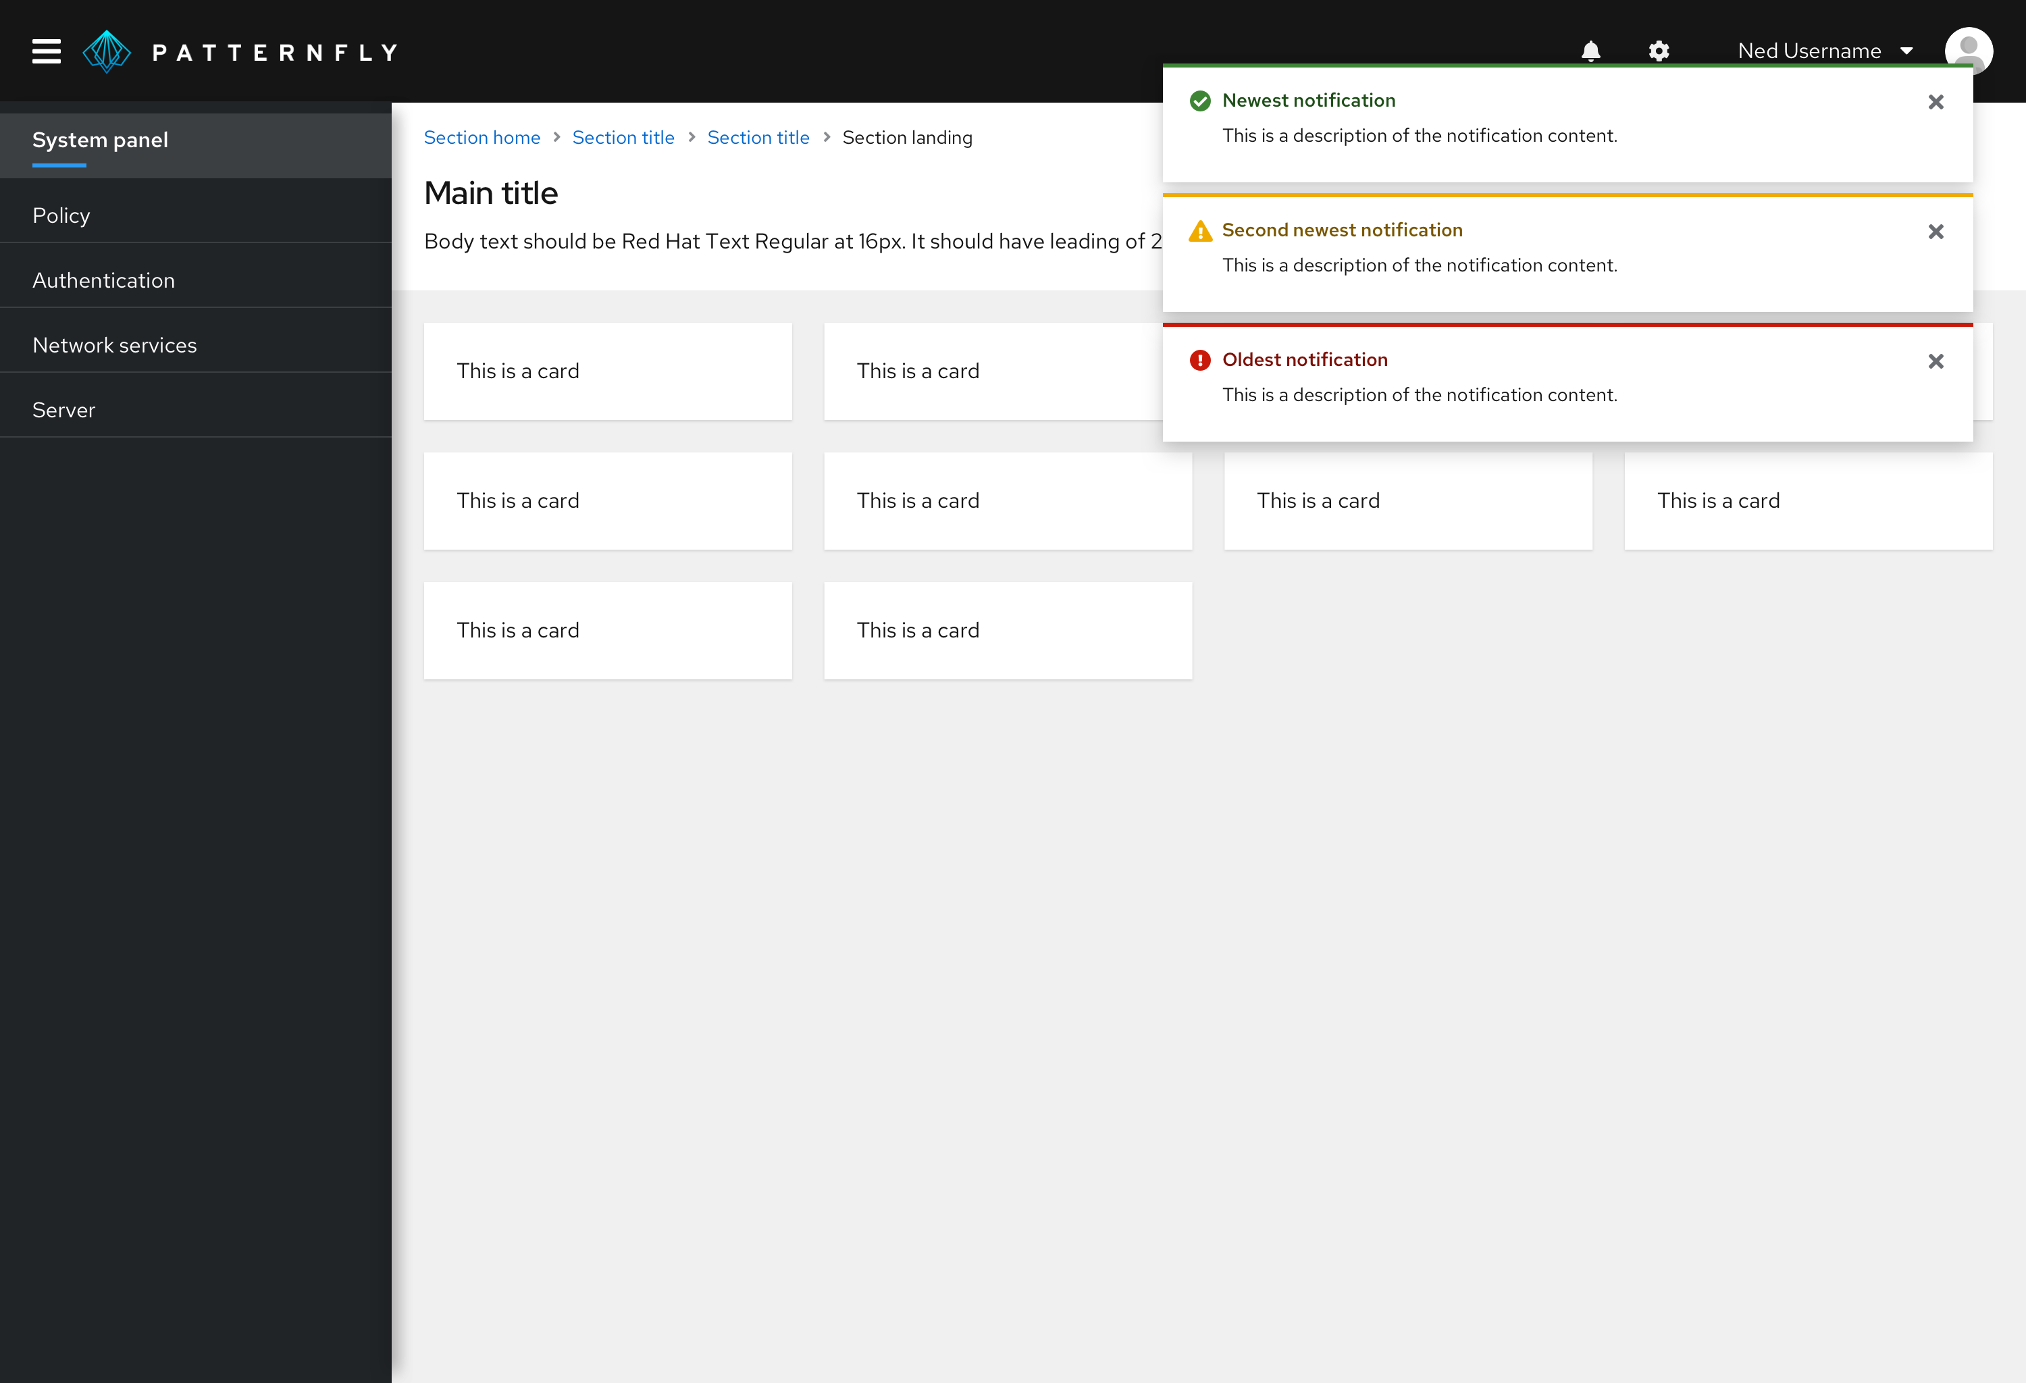
Task: Click the Main title heading
Action: [x=491, y=193]
